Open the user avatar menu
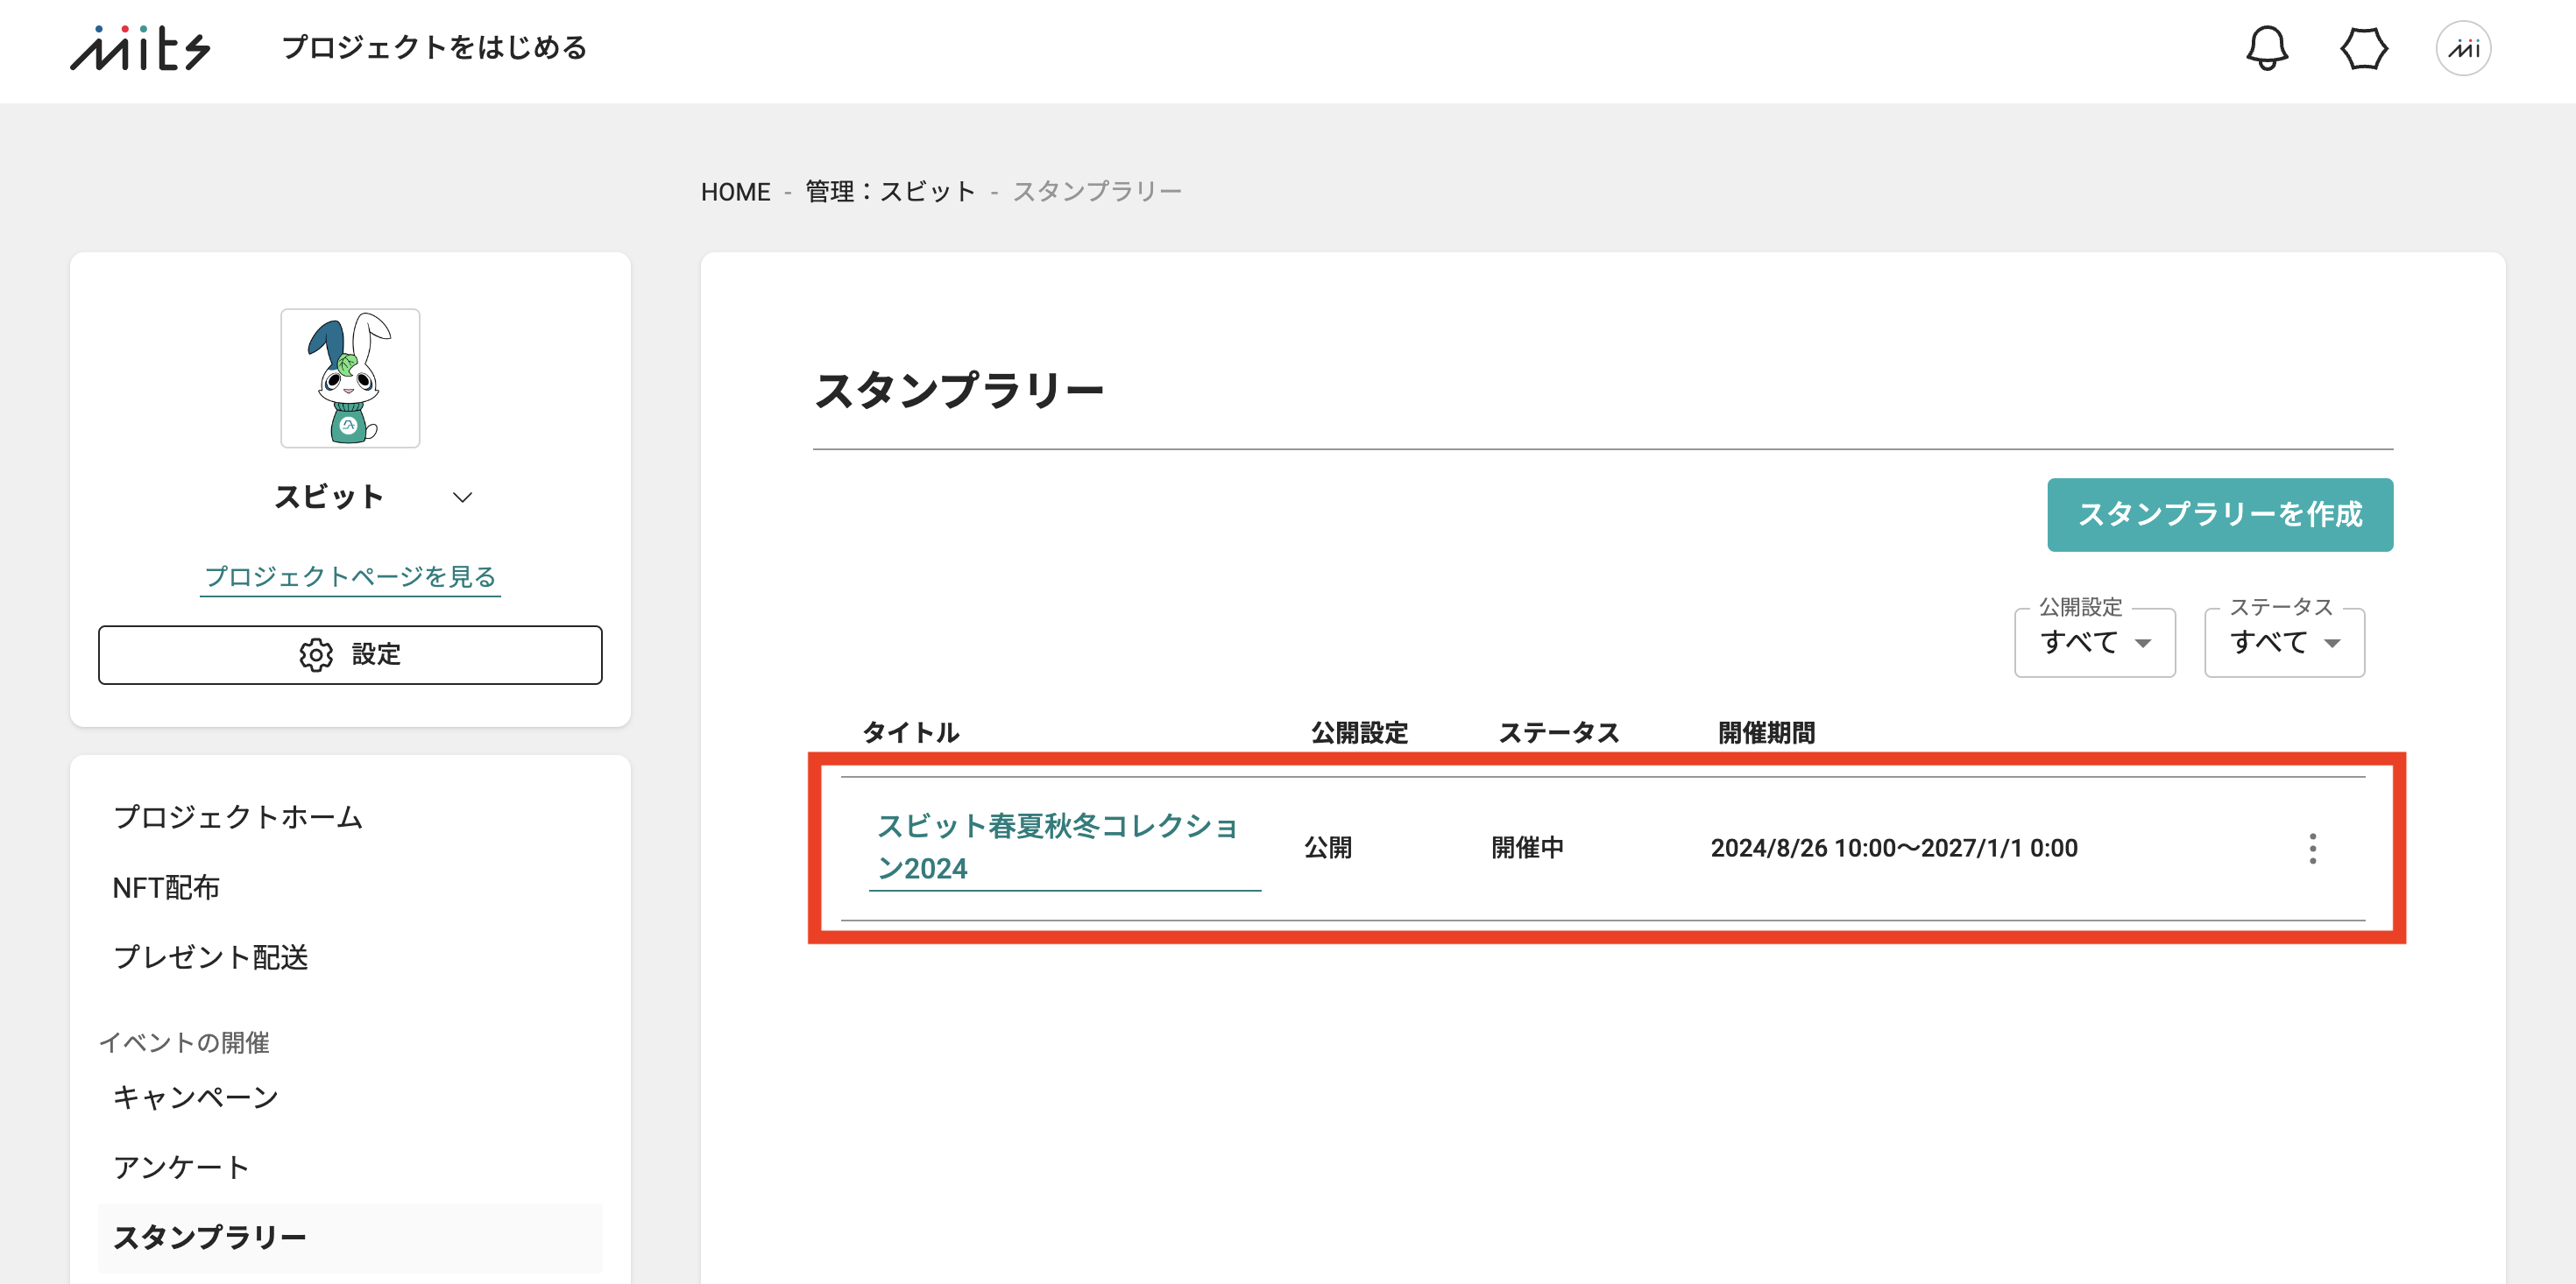The image size is (2576, 1284). 2463,48
